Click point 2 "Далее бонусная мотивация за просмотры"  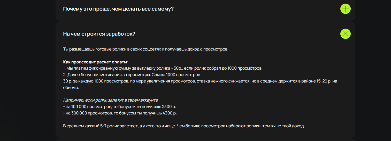click(132, 75)
